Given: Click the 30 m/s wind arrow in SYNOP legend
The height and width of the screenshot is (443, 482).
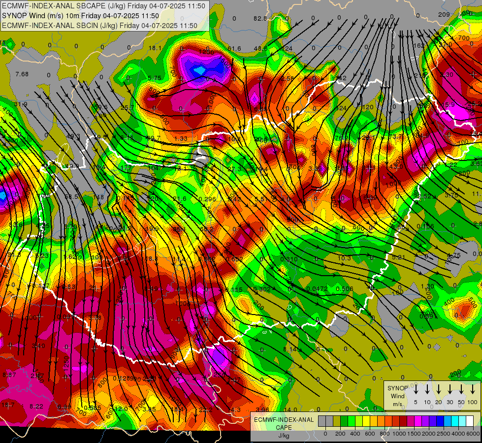Looking at the screenshot, I should point(450,389).
